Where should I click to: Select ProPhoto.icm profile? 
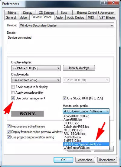coord(86,137)
